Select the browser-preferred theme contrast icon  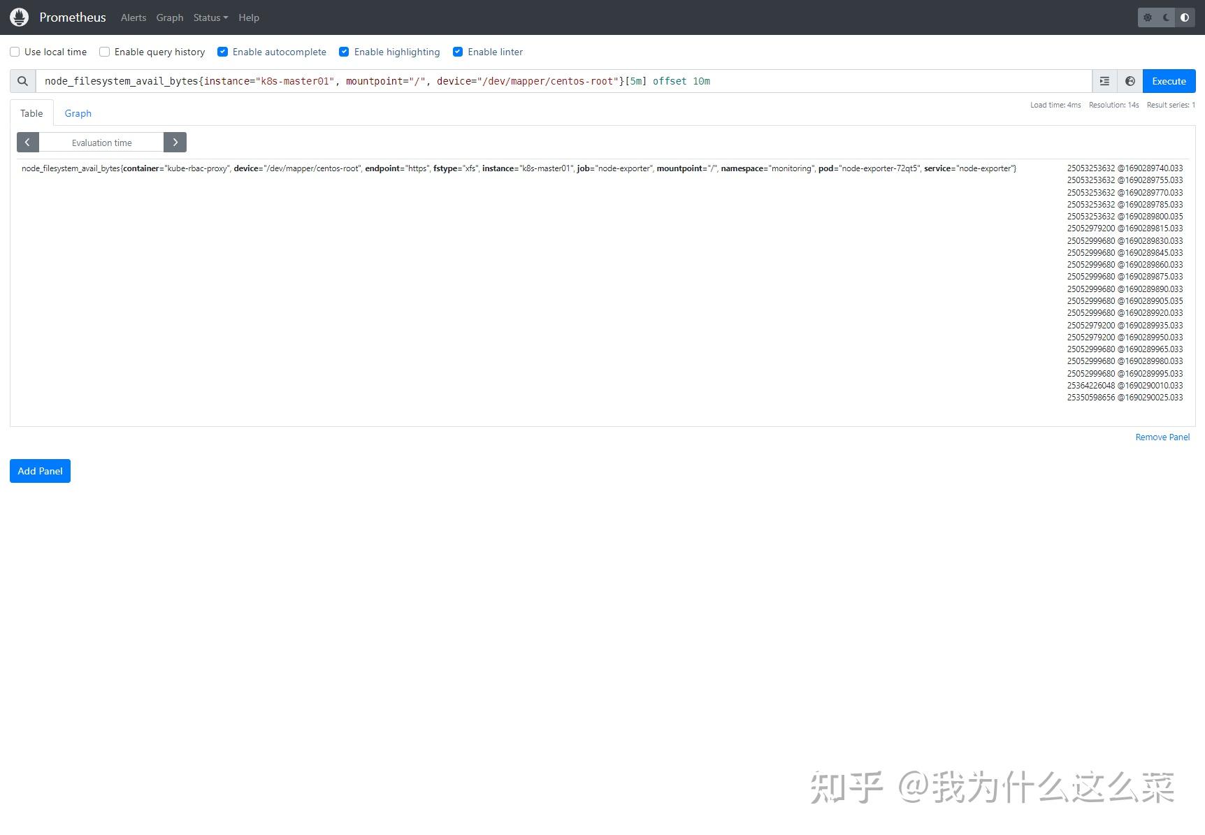click(x=1185, y=17)
